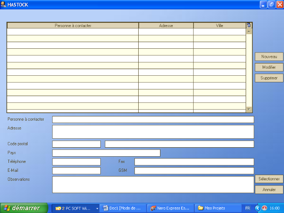
Task: Click the Annuler button
Action: 269,190
